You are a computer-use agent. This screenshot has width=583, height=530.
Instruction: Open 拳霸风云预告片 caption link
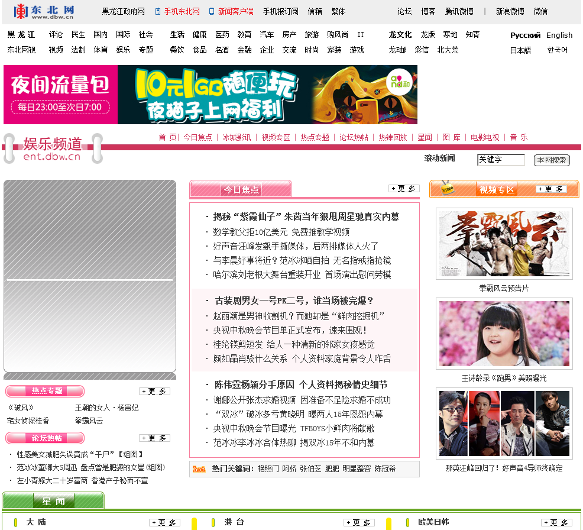[x=504, y=288]
